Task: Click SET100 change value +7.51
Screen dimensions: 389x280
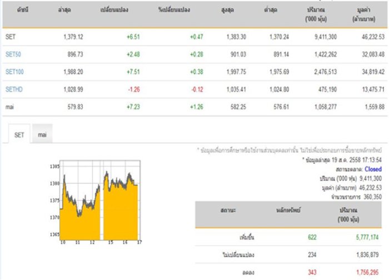Action: tap(133, 72)
